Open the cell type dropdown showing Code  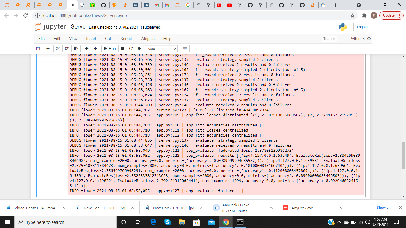click(x=161, y=48)
